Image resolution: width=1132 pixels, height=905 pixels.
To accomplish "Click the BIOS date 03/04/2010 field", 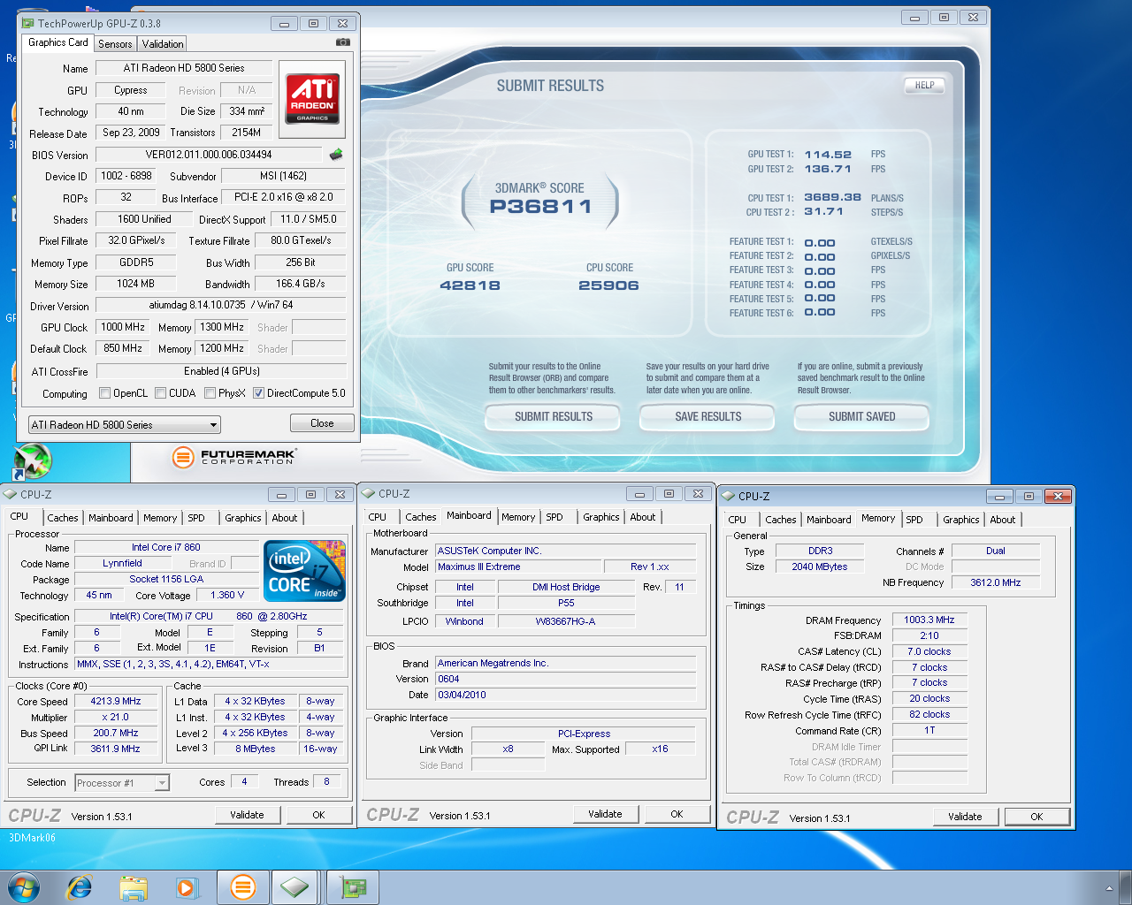I will point(565,695).
